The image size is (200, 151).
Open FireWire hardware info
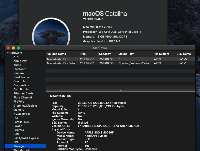19,102
